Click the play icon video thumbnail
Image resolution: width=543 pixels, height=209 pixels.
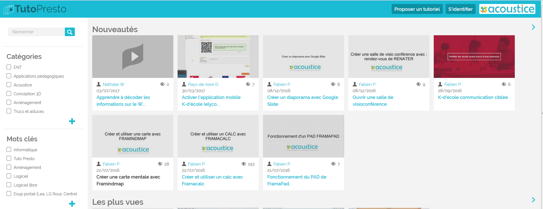coord(133,57)
